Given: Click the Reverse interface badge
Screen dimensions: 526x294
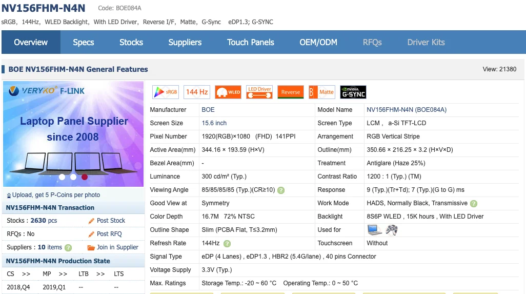Looking at the screenshot, I should coord(291,92).
